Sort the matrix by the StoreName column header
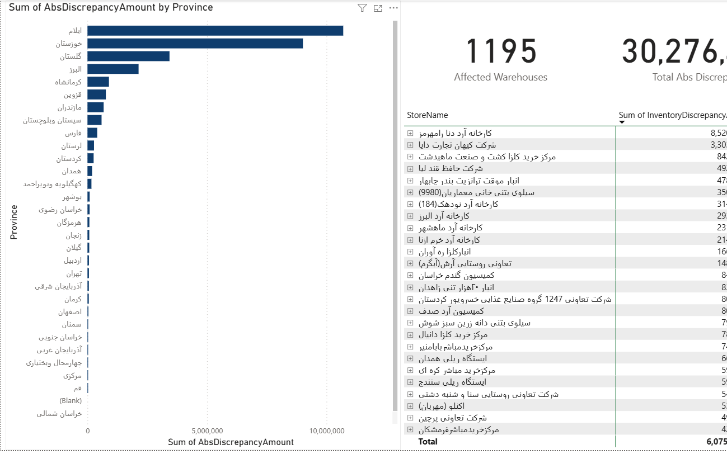 coord(428,115)
